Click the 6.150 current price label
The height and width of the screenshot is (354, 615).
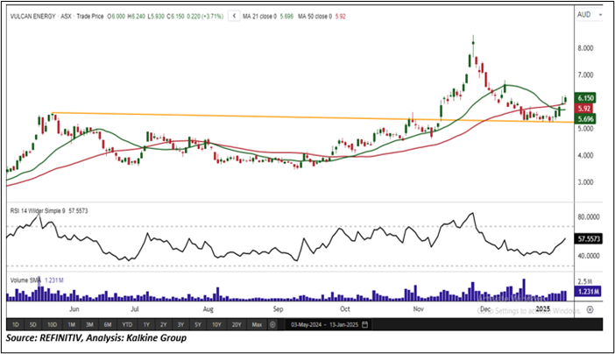point(585,98)
